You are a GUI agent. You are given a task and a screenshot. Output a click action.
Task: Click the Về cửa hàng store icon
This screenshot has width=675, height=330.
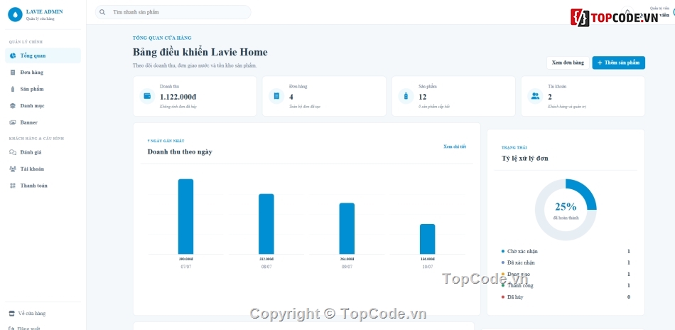click(11, 313)
